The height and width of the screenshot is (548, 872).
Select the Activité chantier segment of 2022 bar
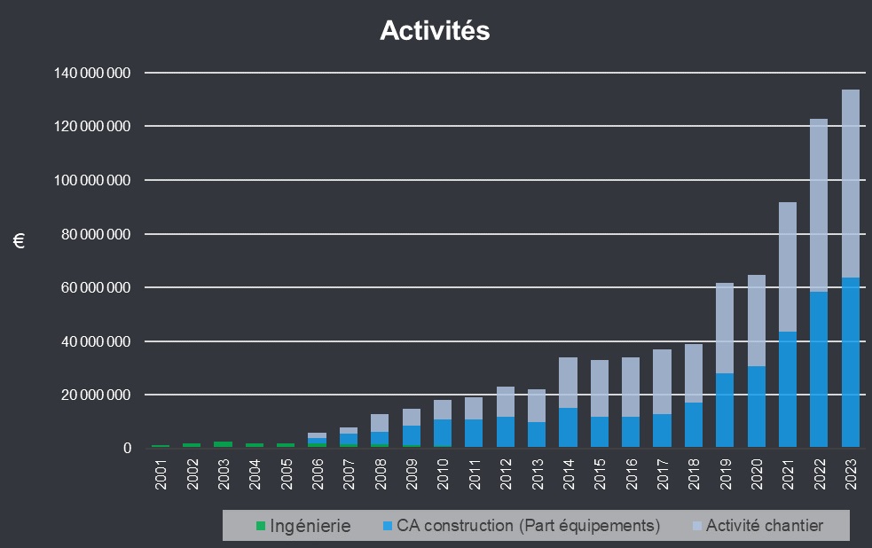(x=819, y=205)
